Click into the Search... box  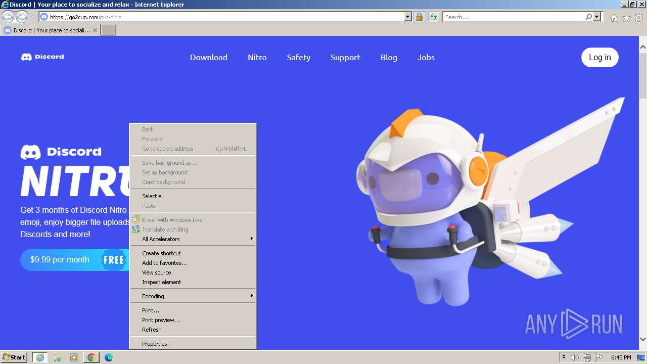click(x=514, y=17)
